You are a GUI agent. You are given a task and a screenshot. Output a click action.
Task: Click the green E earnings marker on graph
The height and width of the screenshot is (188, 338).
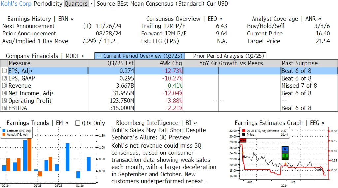tap(285, 156)
